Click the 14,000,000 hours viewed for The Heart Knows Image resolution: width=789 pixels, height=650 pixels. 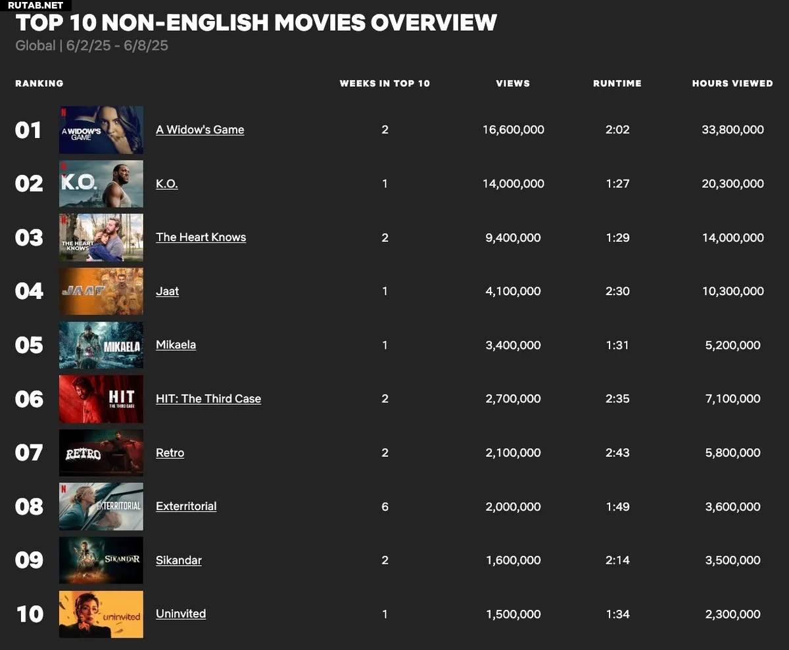[x=733, y=237]
